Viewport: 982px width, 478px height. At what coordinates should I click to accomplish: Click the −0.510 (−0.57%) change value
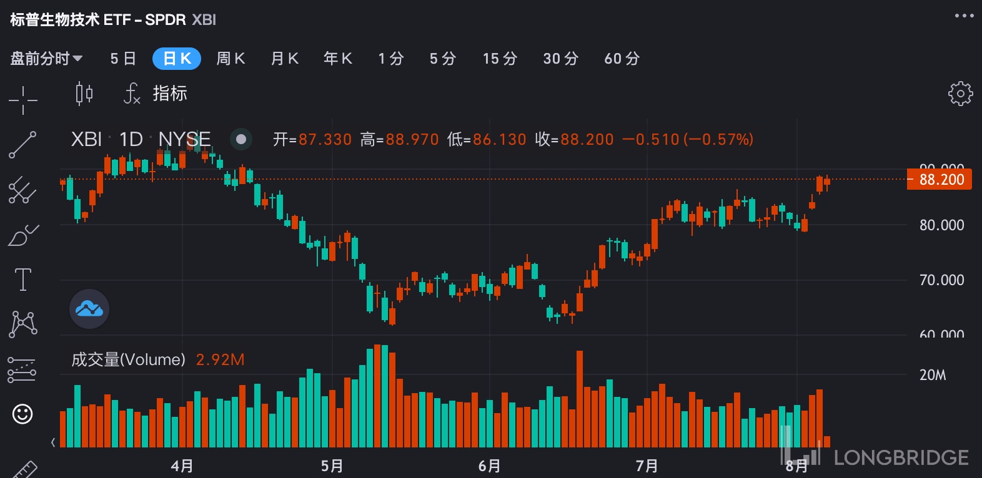[688, 139]
